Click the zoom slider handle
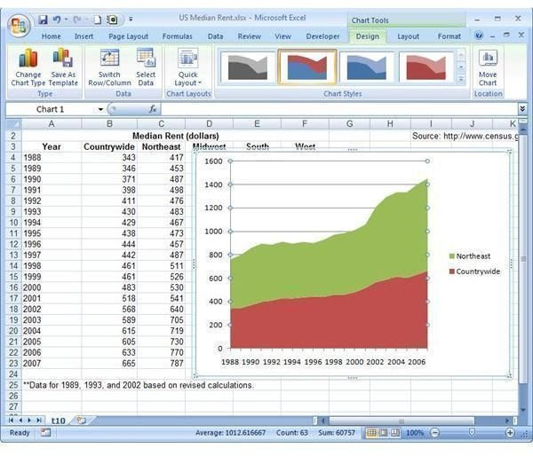The image size is (533, 456). point(472,433)
